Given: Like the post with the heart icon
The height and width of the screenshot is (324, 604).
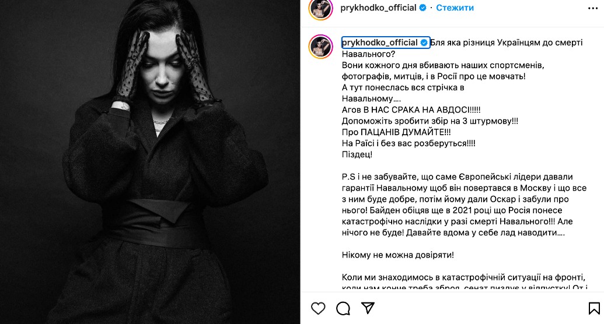Looking at the screenshot, I should [318, 308].
